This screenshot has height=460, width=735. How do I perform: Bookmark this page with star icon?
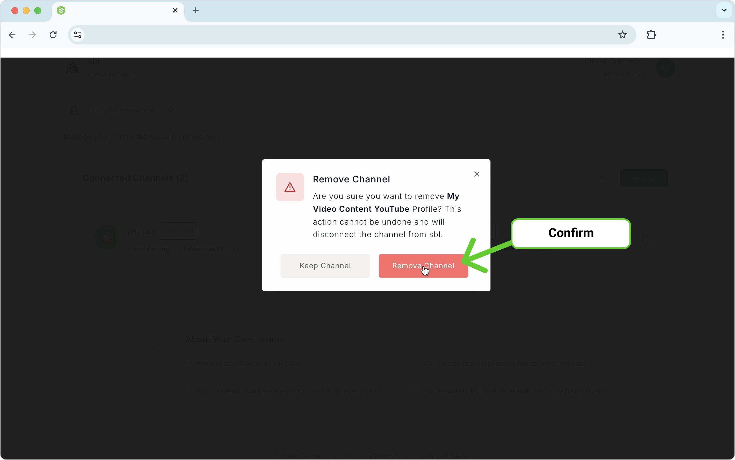click(622, 35)
